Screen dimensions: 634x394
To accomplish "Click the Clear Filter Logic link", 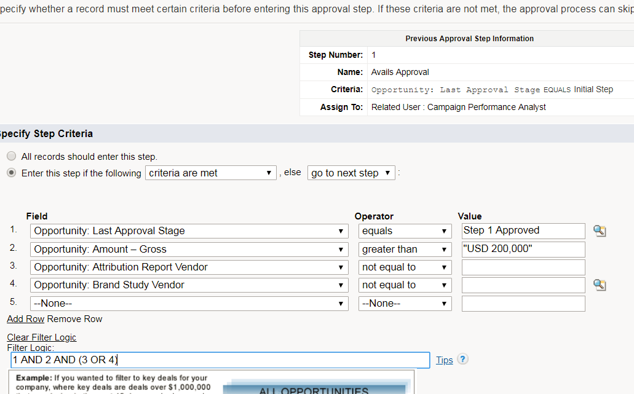I will 42,337.
